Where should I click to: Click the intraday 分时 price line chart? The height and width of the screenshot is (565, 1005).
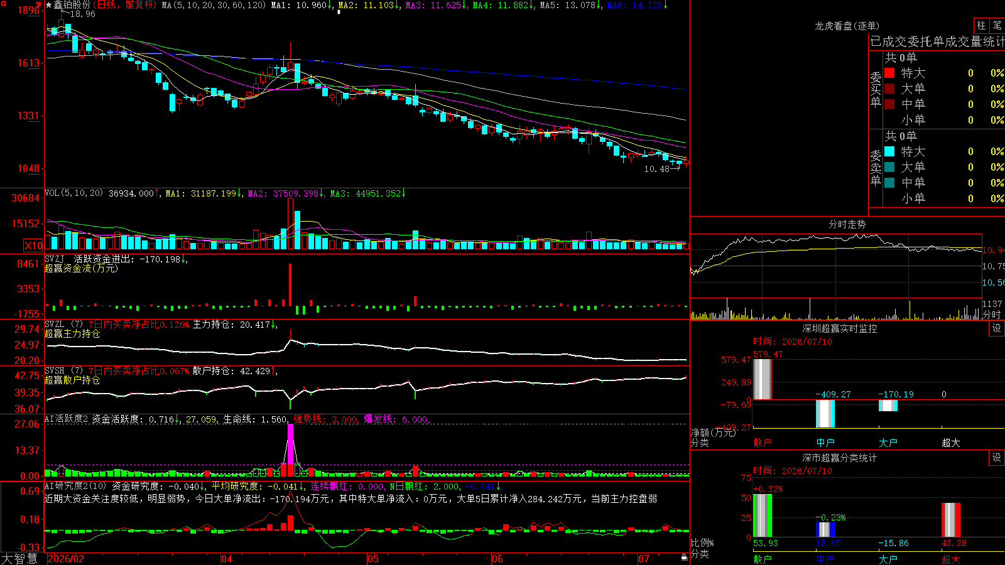click(835, 266)
